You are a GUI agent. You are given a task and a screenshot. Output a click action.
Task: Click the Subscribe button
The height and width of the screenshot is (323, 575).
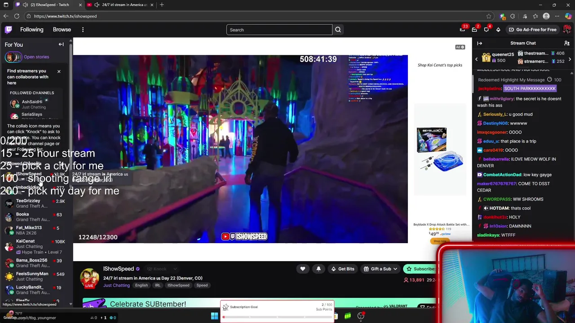(420, 269)
